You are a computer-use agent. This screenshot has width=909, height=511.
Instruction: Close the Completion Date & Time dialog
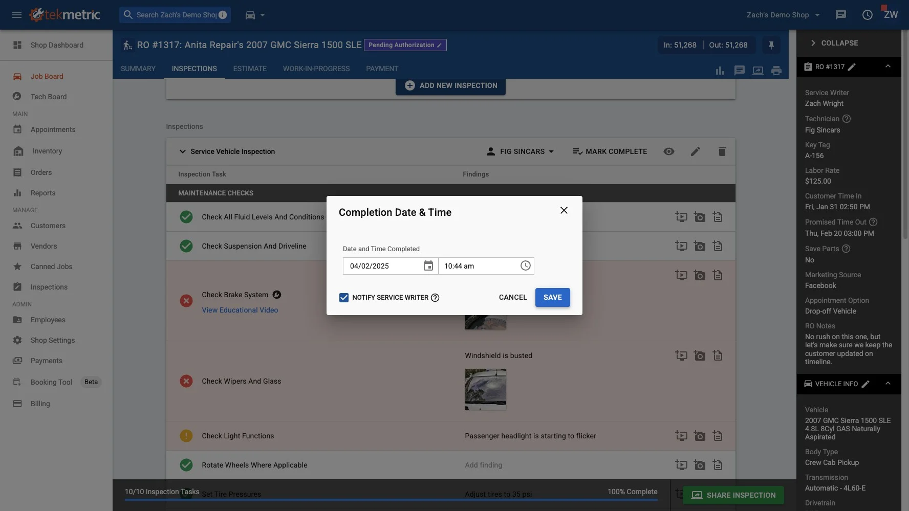point(564,210)
